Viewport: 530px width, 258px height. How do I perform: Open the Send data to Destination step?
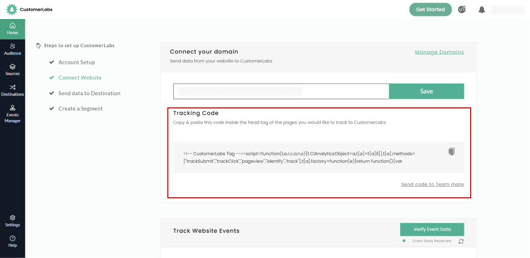(89, 93)
